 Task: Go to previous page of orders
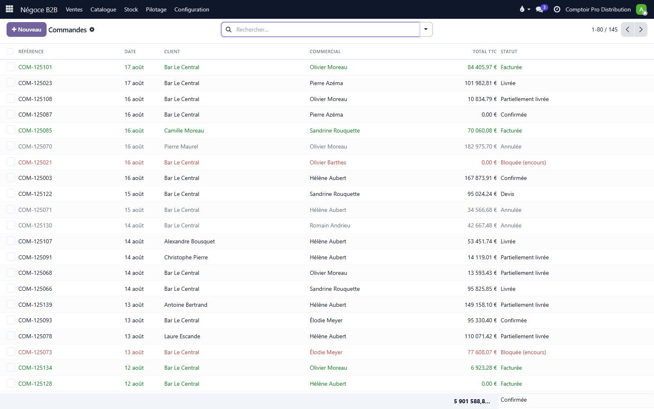627,29
